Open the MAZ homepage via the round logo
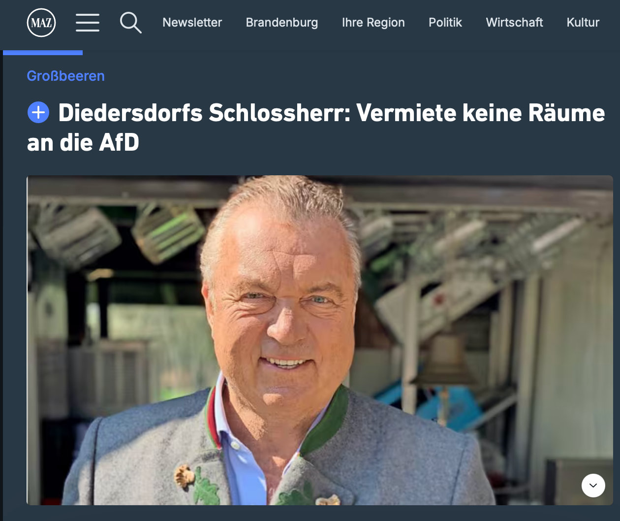 coord(41,23)
